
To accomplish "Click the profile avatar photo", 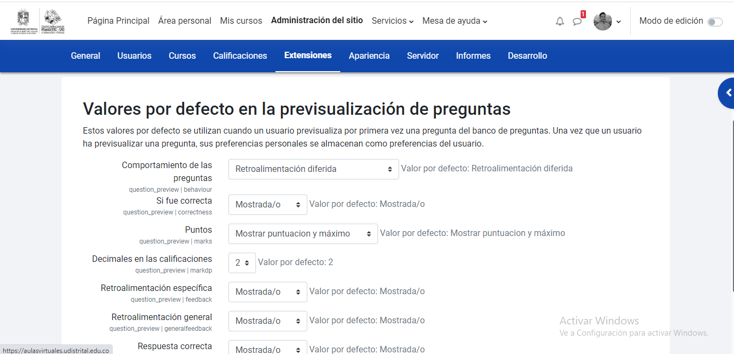I will 602,20.
